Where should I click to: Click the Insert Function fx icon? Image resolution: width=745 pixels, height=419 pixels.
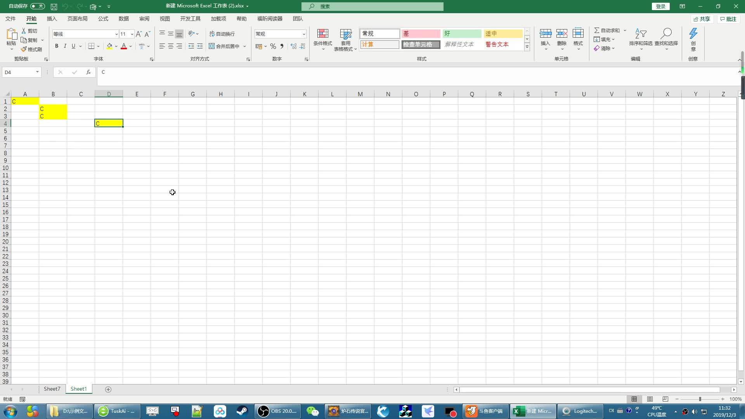point(88,72)
